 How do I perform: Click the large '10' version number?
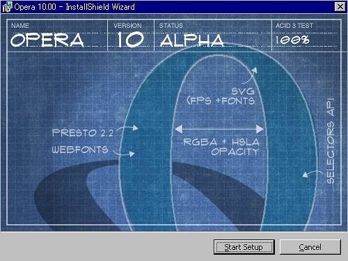click(x=130, y=40)
